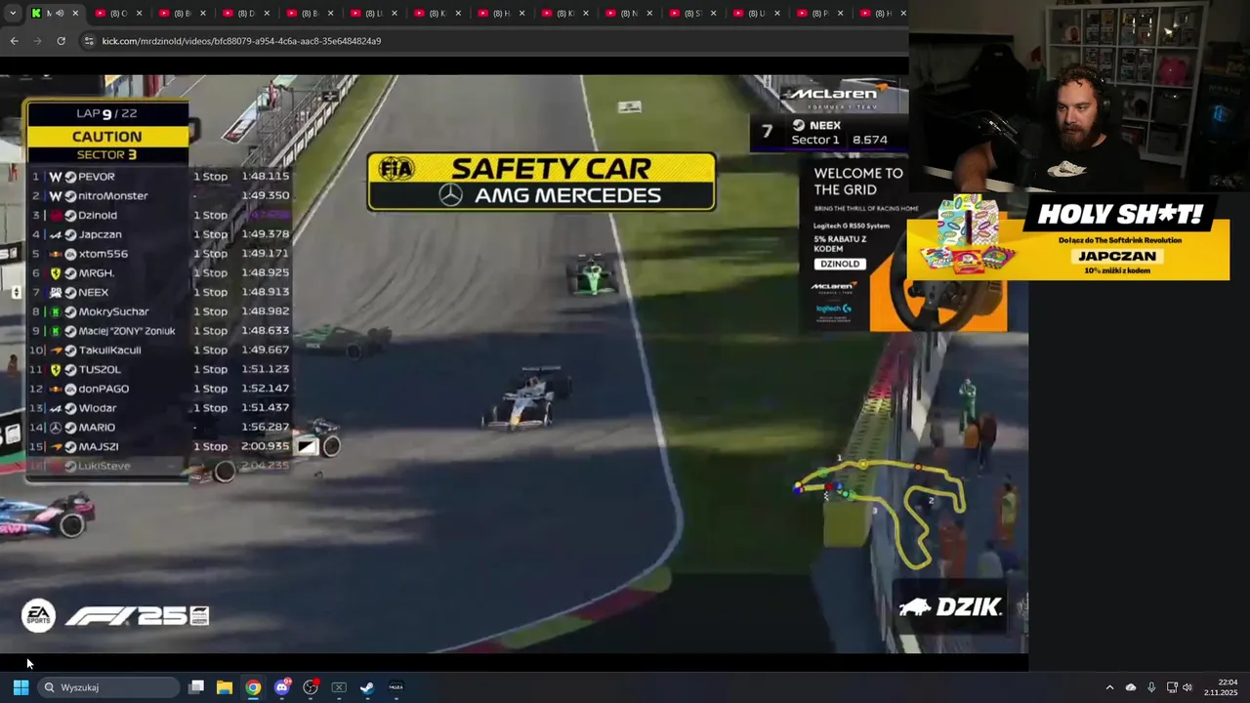
Task: Click the JAPCZAN discount code box
Action: tap(1116, 256)
